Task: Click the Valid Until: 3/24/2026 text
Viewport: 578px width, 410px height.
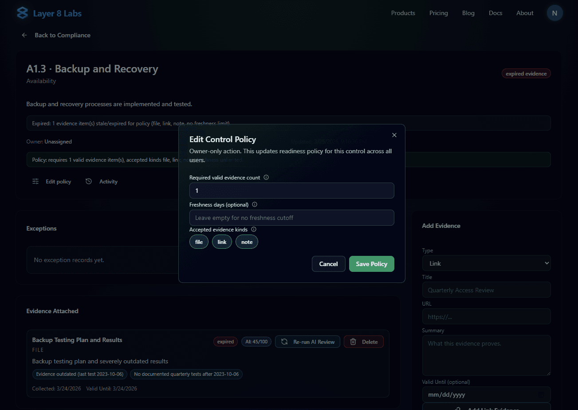Action: 111,388
